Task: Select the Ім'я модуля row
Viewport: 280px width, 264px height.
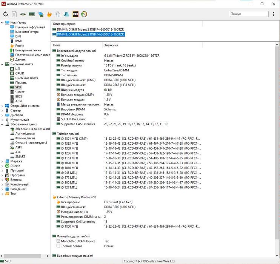Action: pos(127,56)
